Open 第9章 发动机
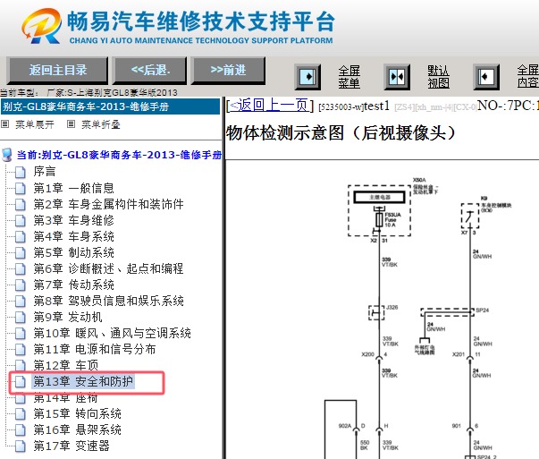 point(68,317)
